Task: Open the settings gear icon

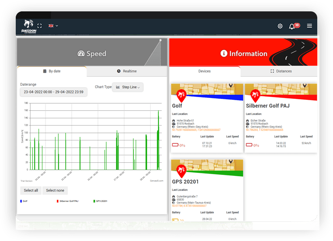Action: (280, 26)
